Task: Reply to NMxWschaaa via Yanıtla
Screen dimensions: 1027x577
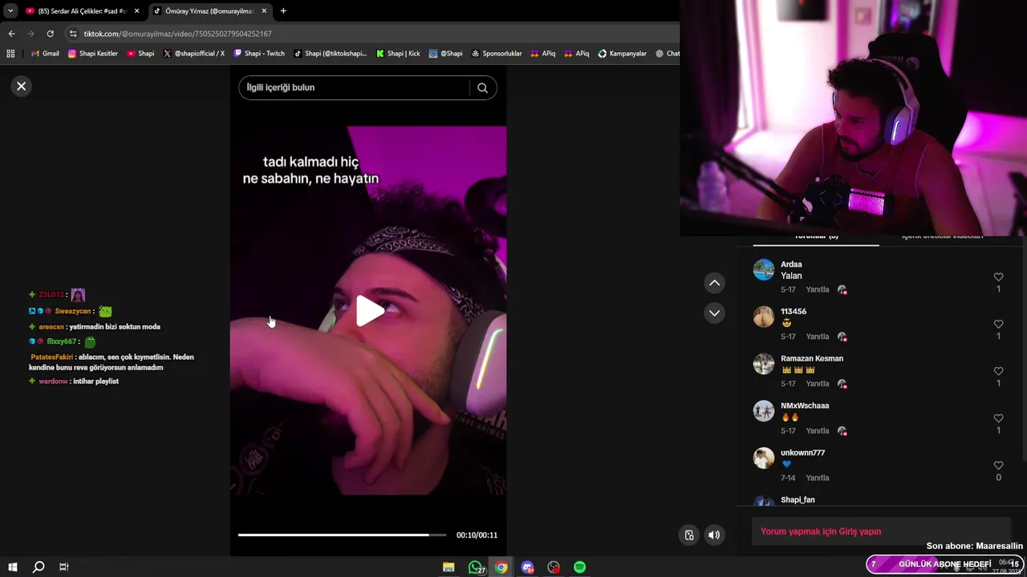Action: (x=817, y=431)
